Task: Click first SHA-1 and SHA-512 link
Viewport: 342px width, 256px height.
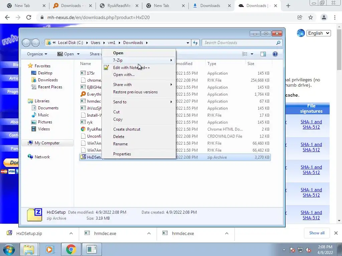Action: (311, 125)
